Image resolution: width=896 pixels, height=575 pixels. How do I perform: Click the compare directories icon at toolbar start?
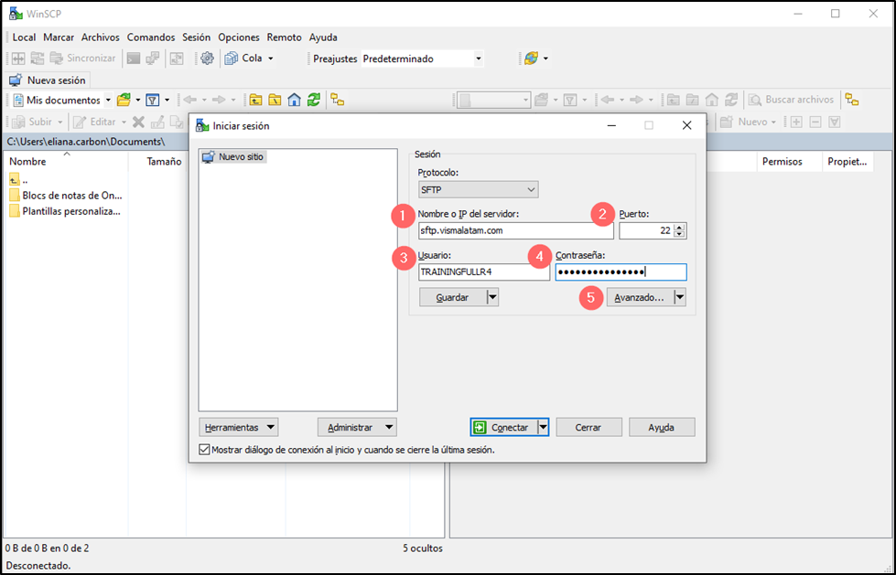coord(18,59)
